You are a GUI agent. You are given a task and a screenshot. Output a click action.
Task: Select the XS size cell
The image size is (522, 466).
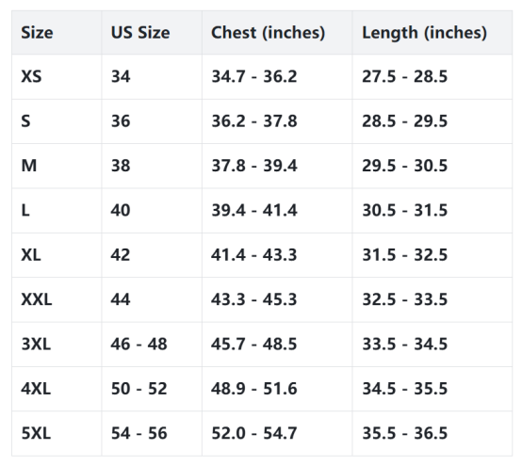point(31,76)
